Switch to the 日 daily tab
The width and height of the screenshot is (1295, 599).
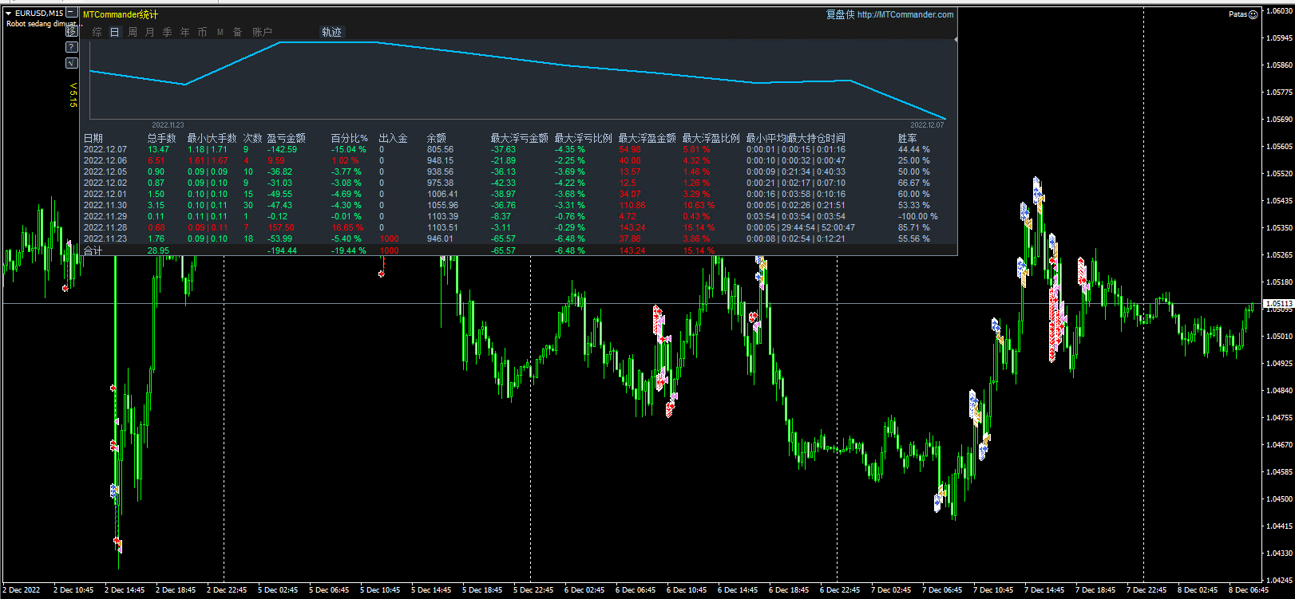pos(114,32)
